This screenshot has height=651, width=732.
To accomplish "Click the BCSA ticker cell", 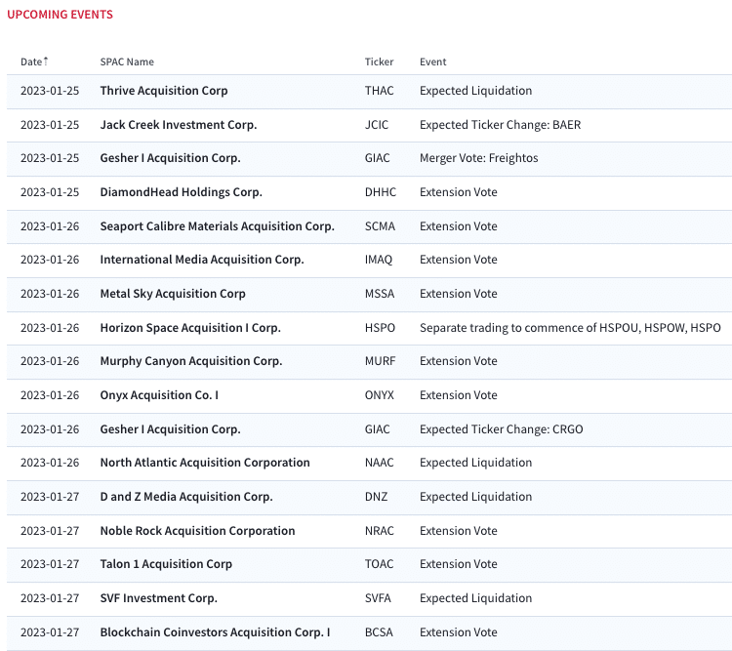I will pos(379,631).
